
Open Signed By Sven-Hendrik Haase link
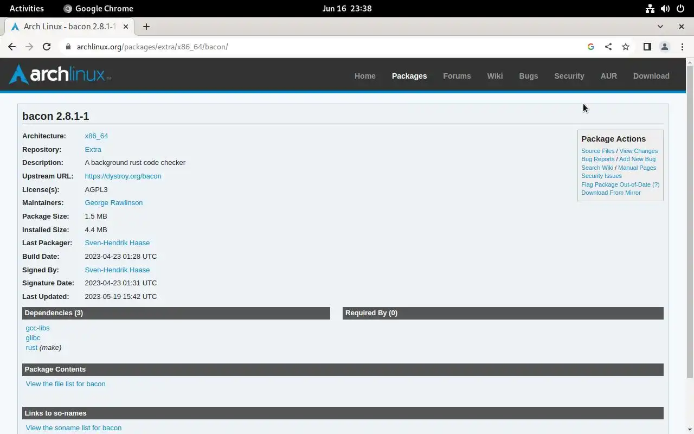(117, 270)
